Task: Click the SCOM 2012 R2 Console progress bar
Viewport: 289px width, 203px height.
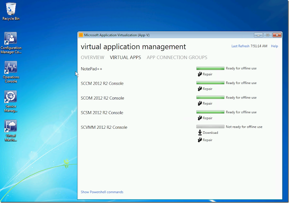Action: click(210, 97)
